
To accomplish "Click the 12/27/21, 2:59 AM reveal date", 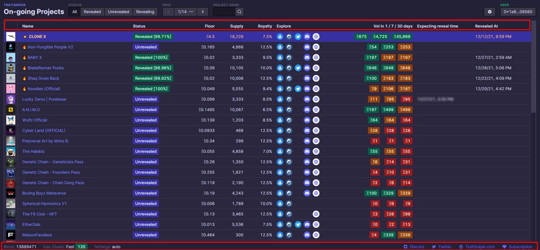I will point(493,57).
